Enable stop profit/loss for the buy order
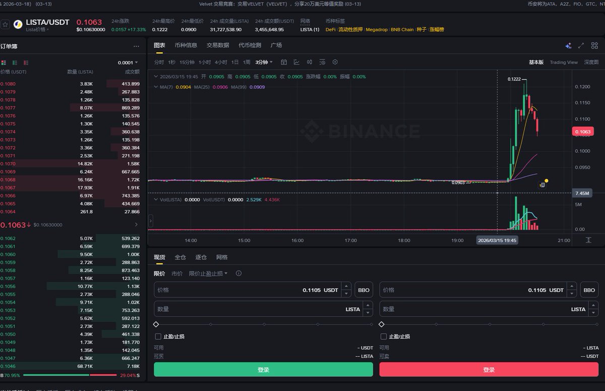The height and width of the screenshot is (391, 605). point(158,336)
